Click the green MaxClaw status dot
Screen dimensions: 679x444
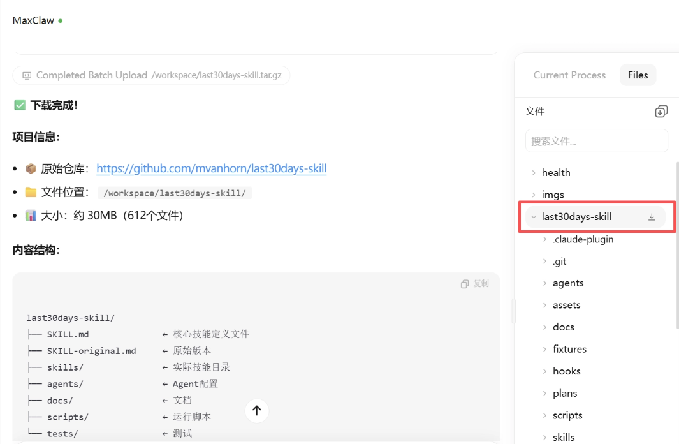(61, 21)
